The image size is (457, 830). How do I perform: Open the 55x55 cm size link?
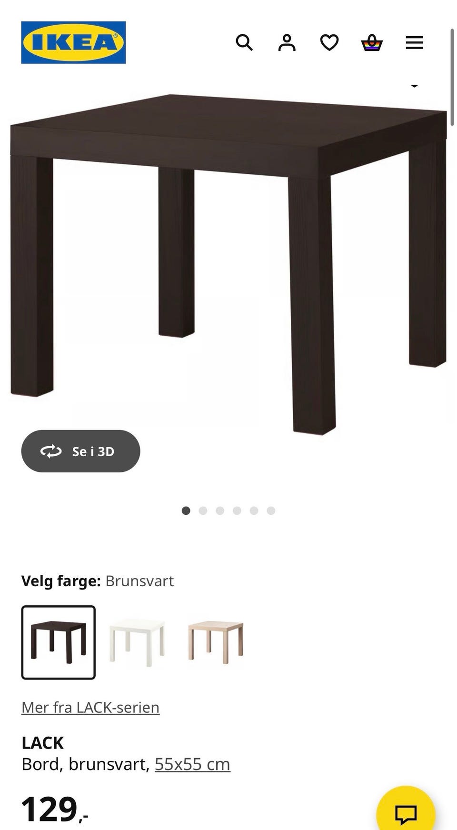(x=192, y=764)
